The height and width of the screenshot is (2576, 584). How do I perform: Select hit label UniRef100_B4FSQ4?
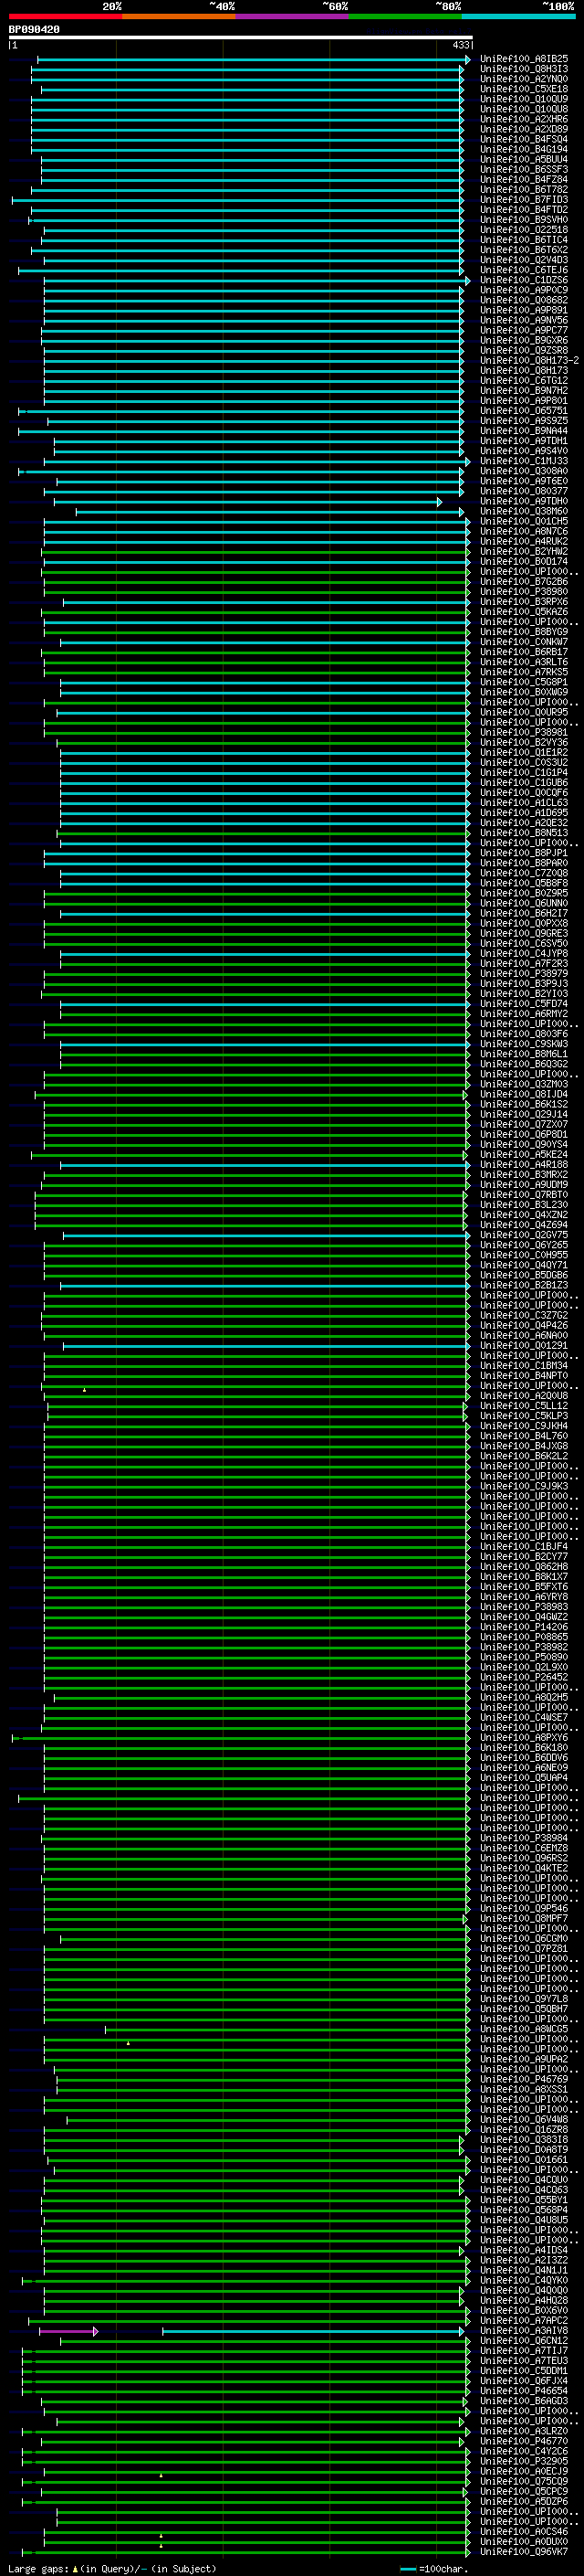[x=523, y=139]
